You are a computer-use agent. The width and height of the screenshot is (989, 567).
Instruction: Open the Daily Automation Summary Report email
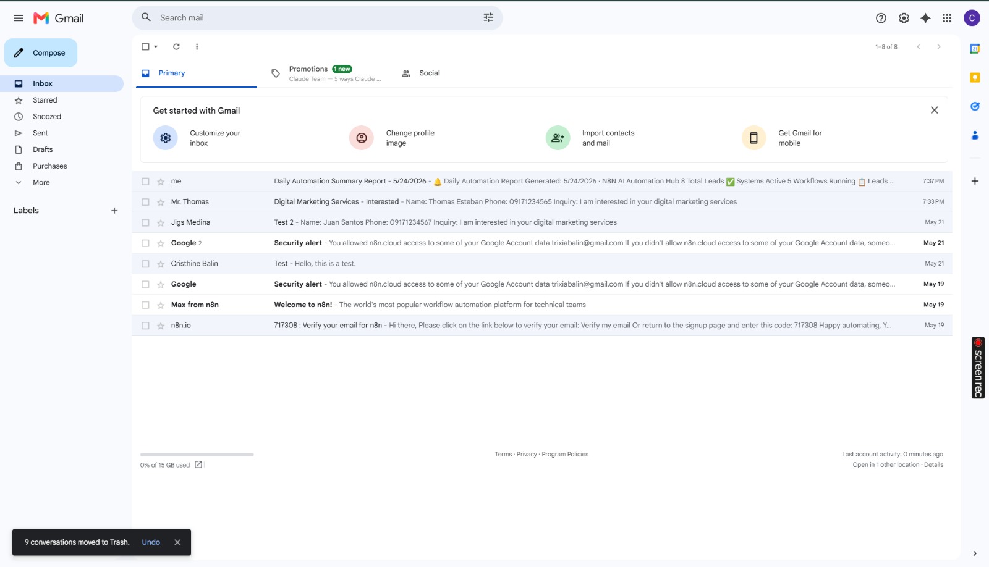point(542,182)
